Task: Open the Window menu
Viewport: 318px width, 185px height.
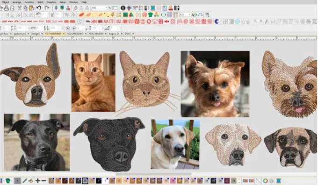Action: [x=73, y=2]
